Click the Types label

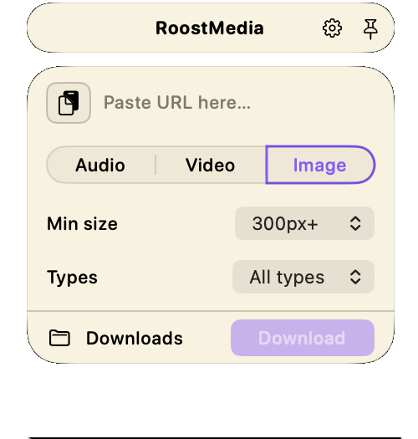click(72, 278)
